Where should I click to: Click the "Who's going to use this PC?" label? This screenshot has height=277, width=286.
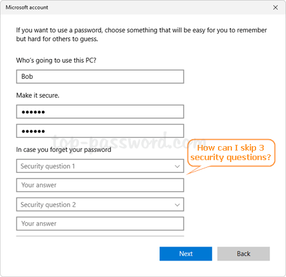(x=56, y=60)
